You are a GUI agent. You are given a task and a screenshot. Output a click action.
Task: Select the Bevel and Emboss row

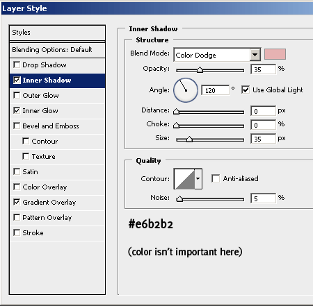click(x=57, y=126)
